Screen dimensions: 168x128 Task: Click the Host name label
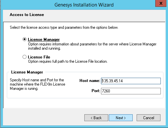[x=90, y=81]
